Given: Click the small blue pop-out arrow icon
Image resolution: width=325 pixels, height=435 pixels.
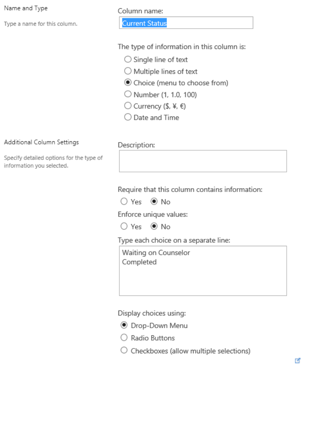Looking at the screenshot, I should tap(297, 361).
